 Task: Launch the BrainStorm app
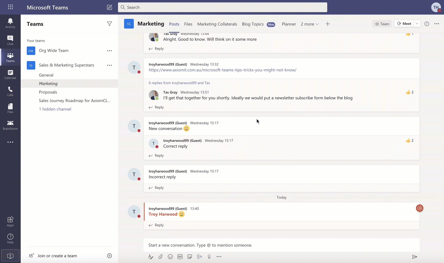10,125
